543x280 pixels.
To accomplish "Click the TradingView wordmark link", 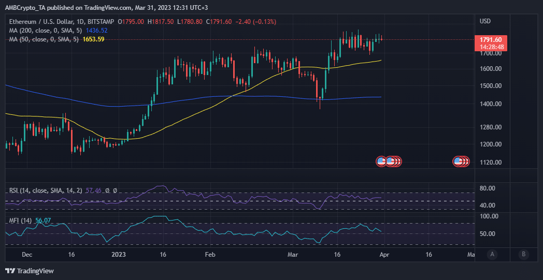I will pos(36,271).
